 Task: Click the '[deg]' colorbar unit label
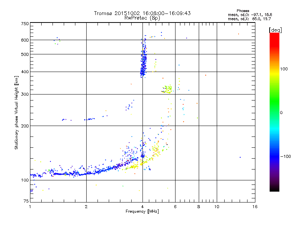point(275,30)
